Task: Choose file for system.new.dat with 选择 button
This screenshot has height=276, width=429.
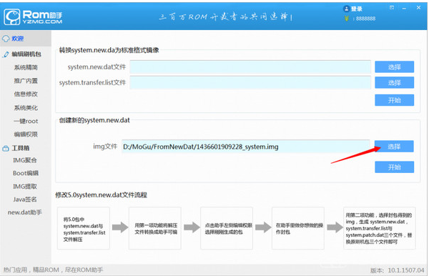Action: coord(394,67)
